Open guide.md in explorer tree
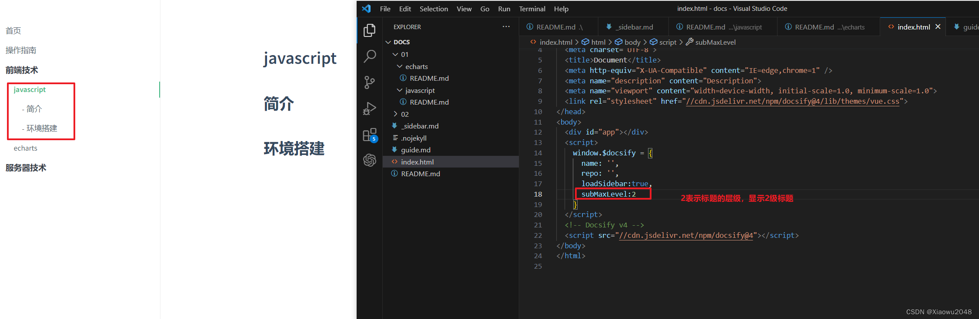Screen dimensions: 979x319 pyautogui.click(x=451, y=150)
